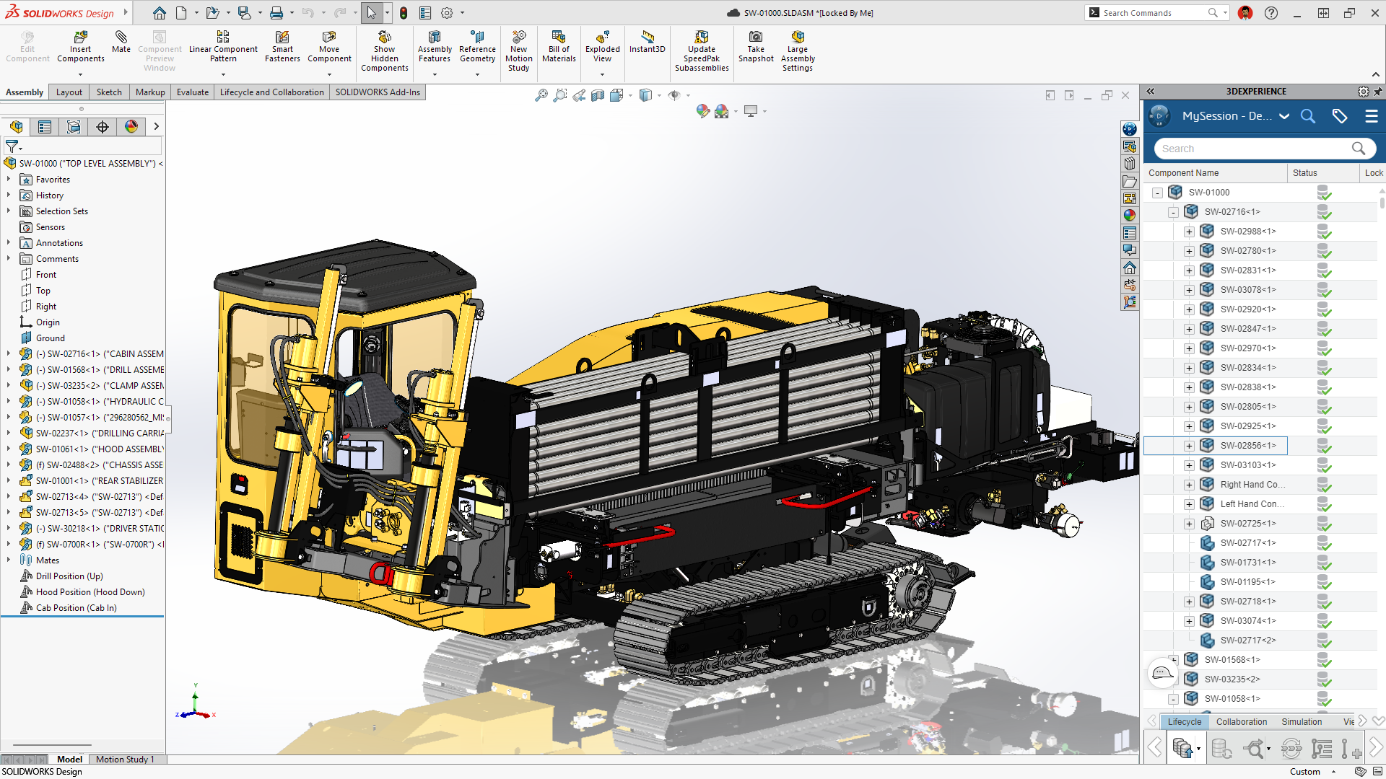The width and height of the screenshot is (1386, 779).
Task: Open the 3DEXPERIENCE tag icon
Action: click(1340, 116)
